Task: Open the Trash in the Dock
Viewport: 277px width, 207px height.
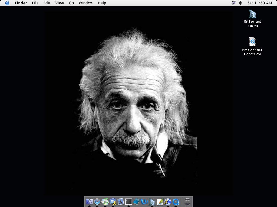Action: 187,202
